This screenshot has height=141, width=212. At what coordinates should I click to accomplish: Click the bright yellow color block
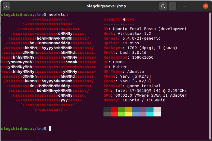(x=128, y=114)
